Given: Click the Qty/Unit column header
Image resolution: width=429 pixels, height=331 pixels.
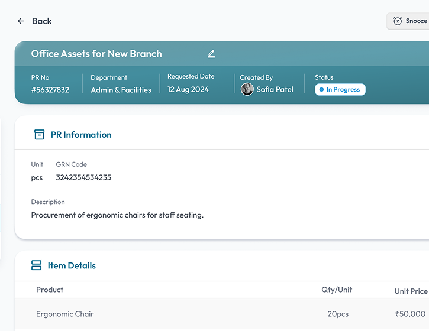Looking at the screenshot, I should [337, 290].
